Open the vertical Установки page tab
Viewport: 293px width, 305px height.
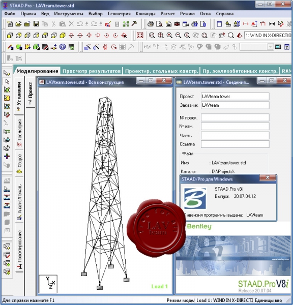pyautogui.click(x=19, y=96)
